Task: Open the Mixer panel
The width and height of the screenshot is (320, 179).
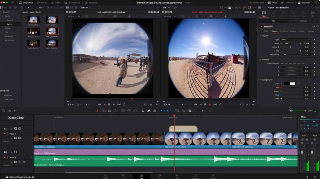Action: point(272,2)
